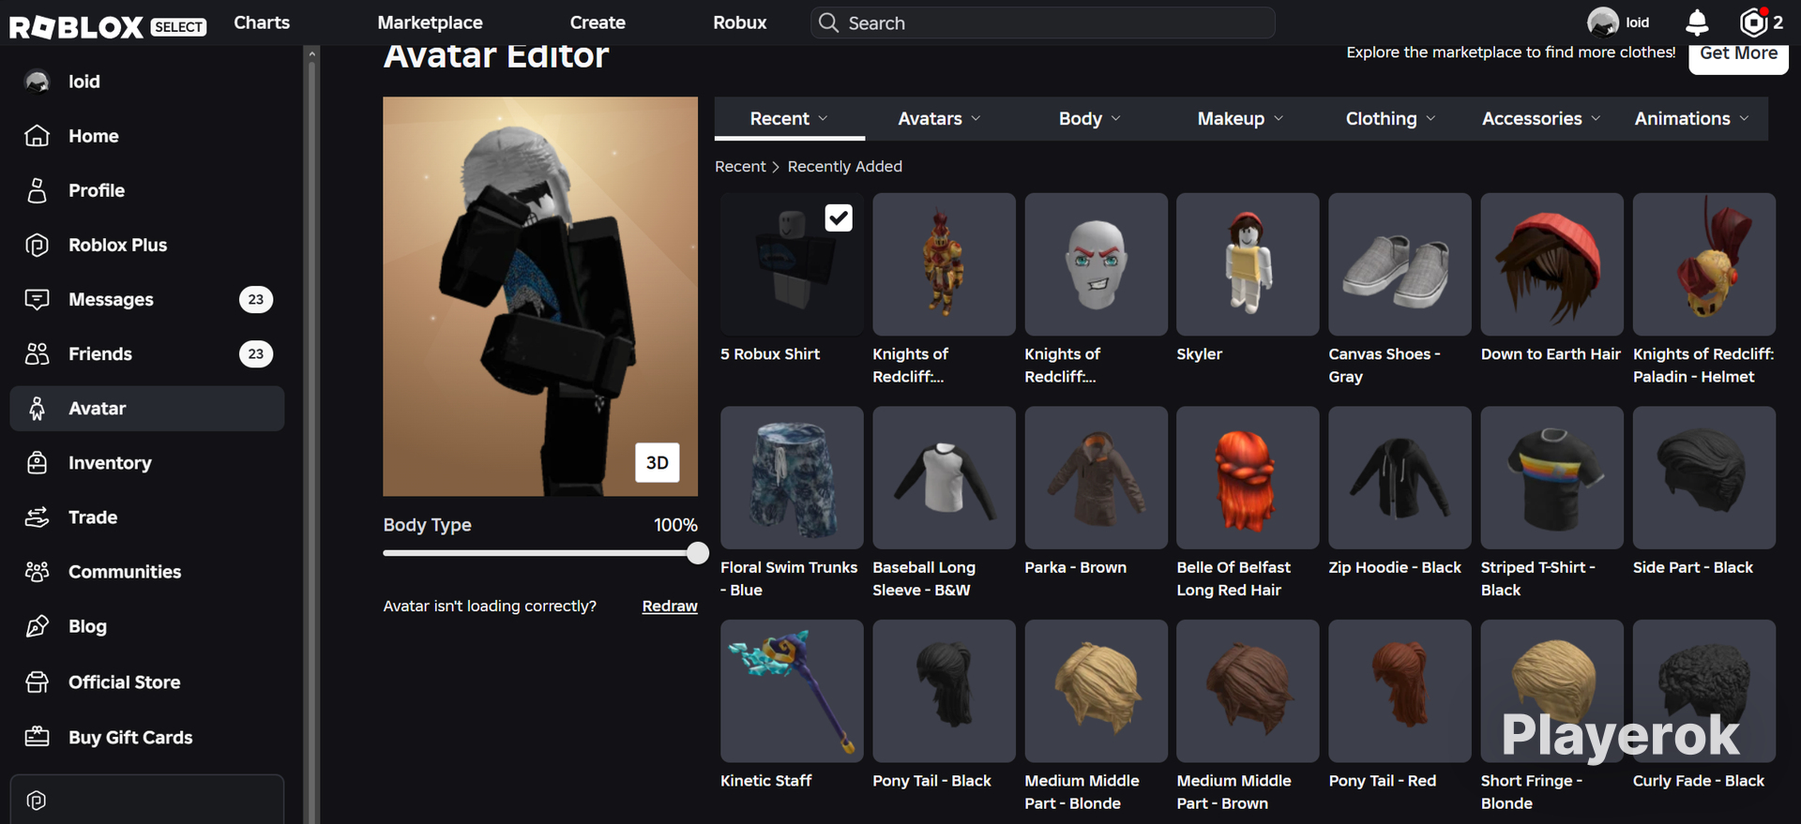
Task: Click the Trade arrows icon
Action: (37, 517)
